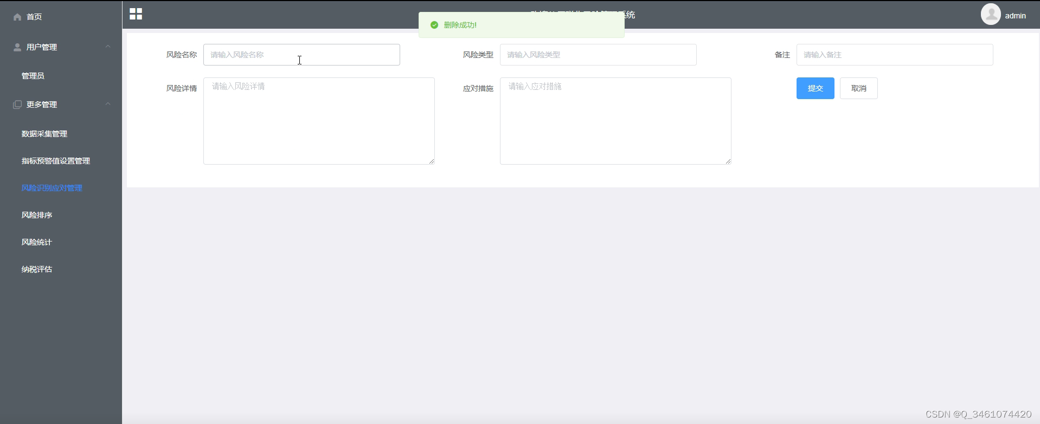Click the user icon beside 用户管理
Screen dimensions: 1040x424
[17, 47]
